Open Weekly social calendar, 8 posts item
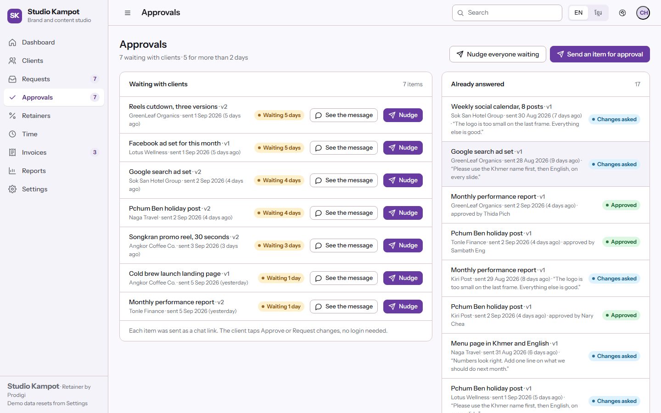 pyautogui.click(x=545, y=119)
